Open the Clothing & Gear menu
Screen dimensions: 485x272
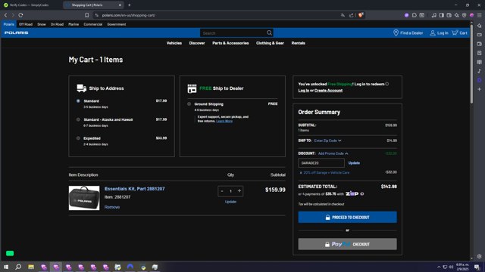click(x=270, y=43)
